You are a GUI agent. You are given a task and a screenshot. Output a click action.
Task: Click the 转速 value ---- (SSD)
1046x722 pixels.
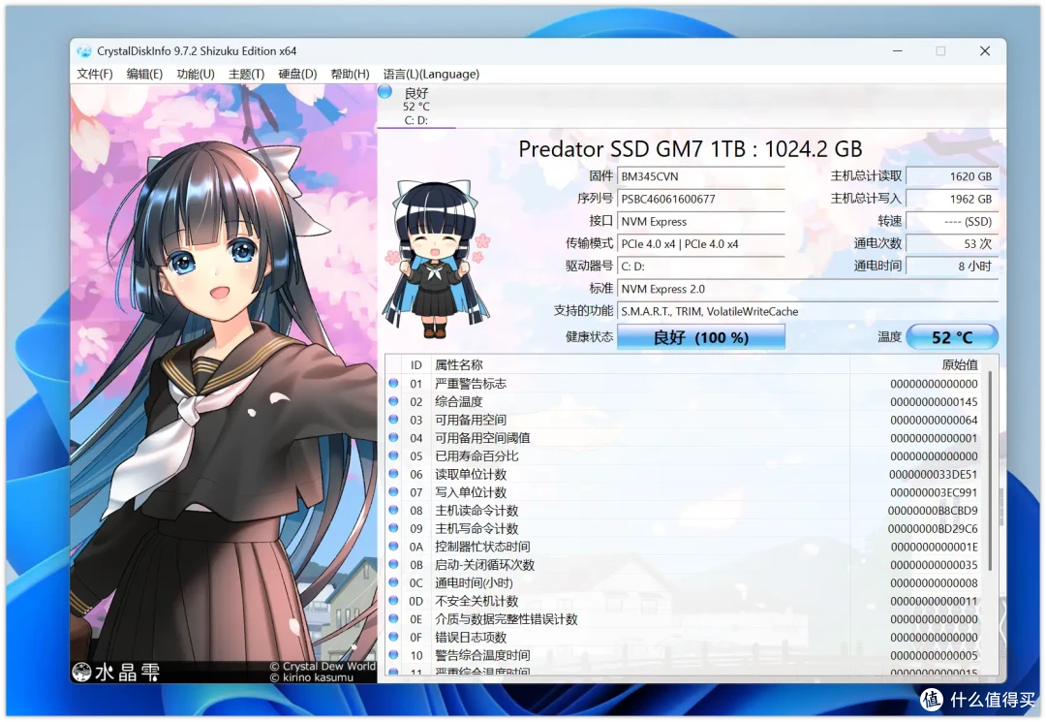click(x=952, y=222)
